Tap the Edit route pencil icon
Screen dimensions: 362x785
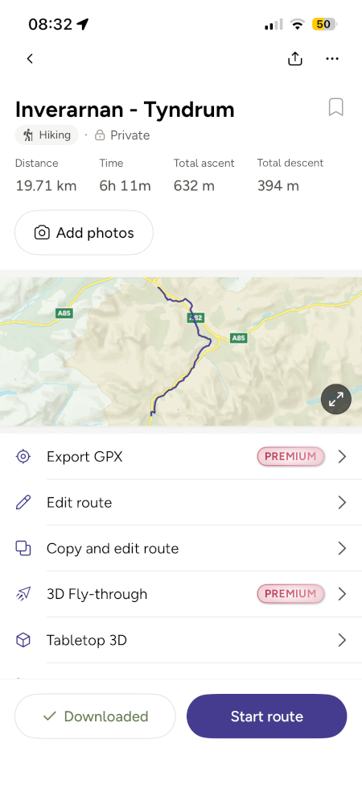23,502
